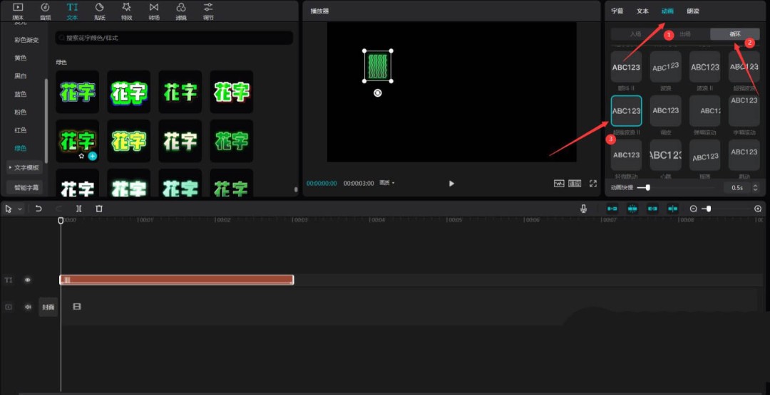The height and width of the screenshot is (395, 770).
Task: Click the split clip tool in timeline toolbar
Action: 78,209
